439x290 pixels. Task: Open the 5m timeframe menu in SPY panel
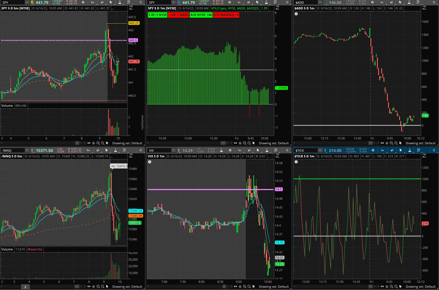pyautogui.click(x=92, y=2)
